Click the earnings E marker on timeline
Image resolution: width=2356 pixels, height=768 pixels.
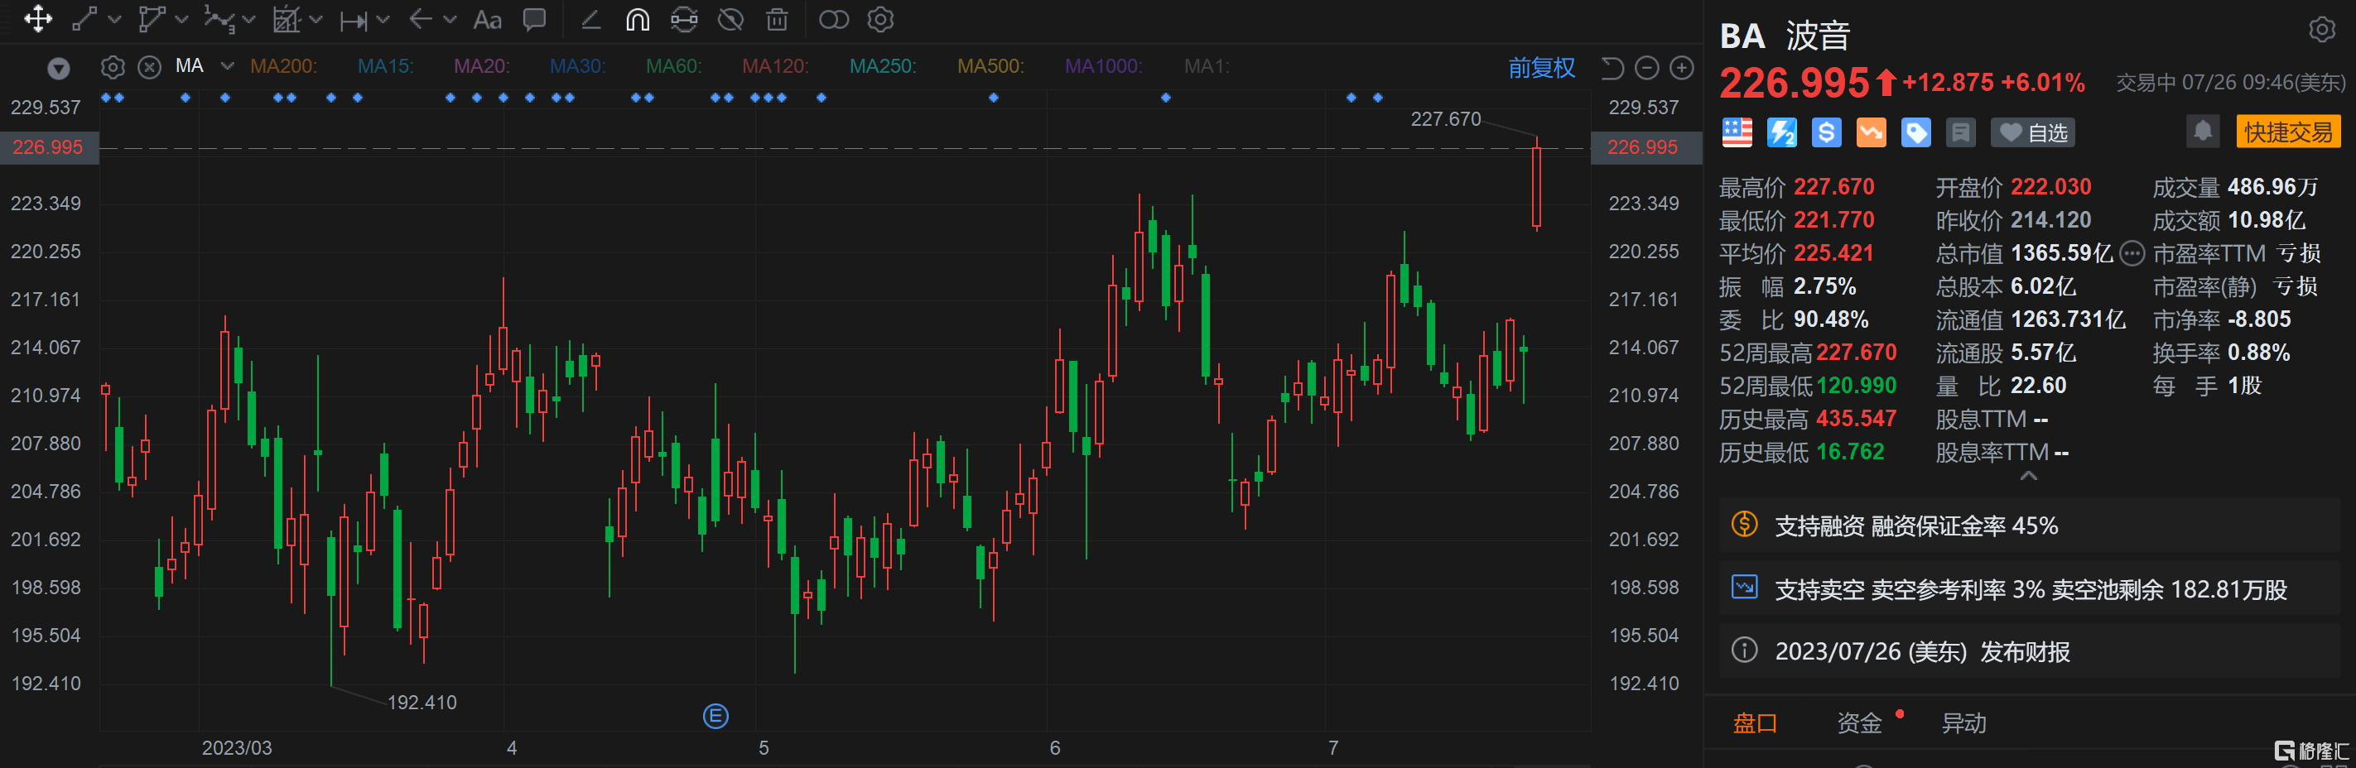[715, 716]
